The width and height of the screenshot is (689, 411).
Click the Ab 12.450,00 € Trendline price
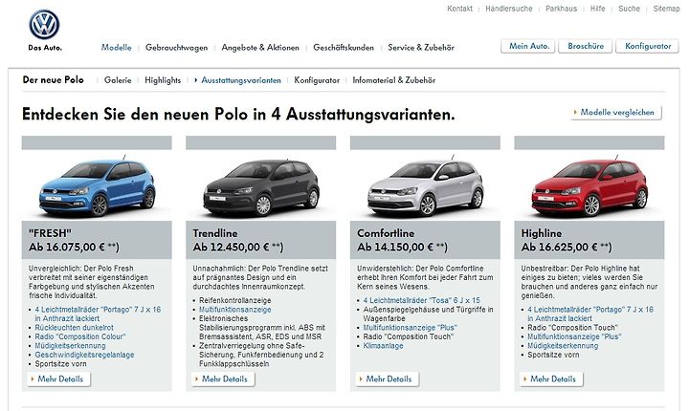click(x=237, y=248)
